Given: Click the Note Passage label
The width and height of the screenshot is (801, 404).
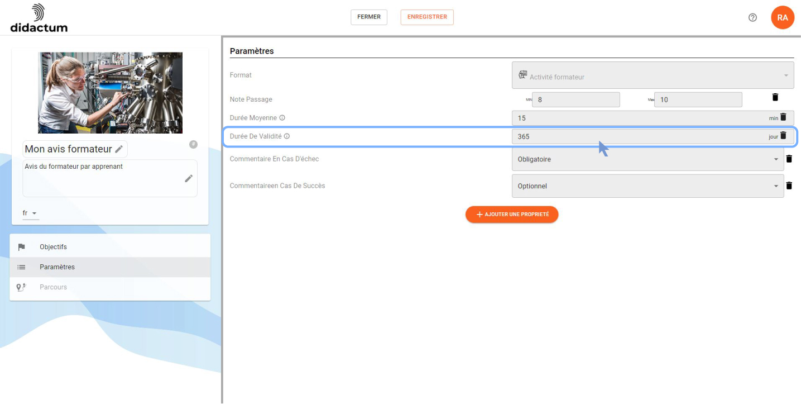Looking at the screenshot, I should click(251, 99).
